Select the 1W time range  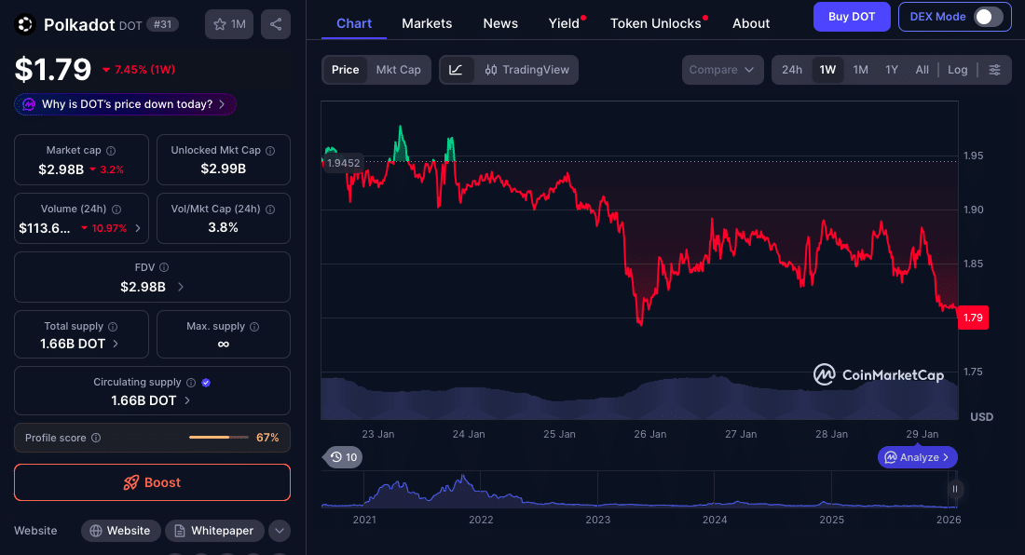tap(827, 70)
